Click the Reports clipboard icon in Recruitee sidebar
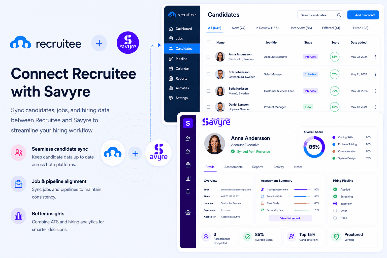 click(171, 78)
